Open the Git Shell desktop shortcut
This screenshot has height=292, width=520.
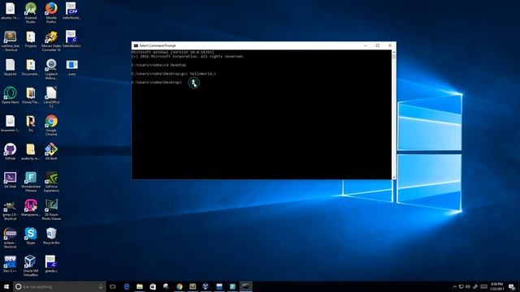pos(11,180)
